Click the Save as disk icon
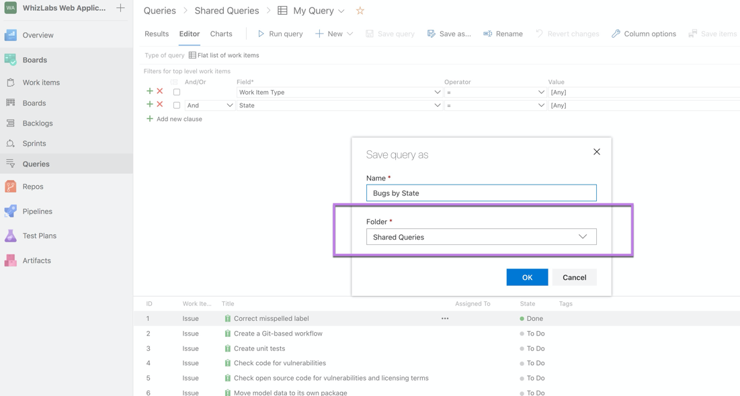740x396 pixels. tap(431, 34)
